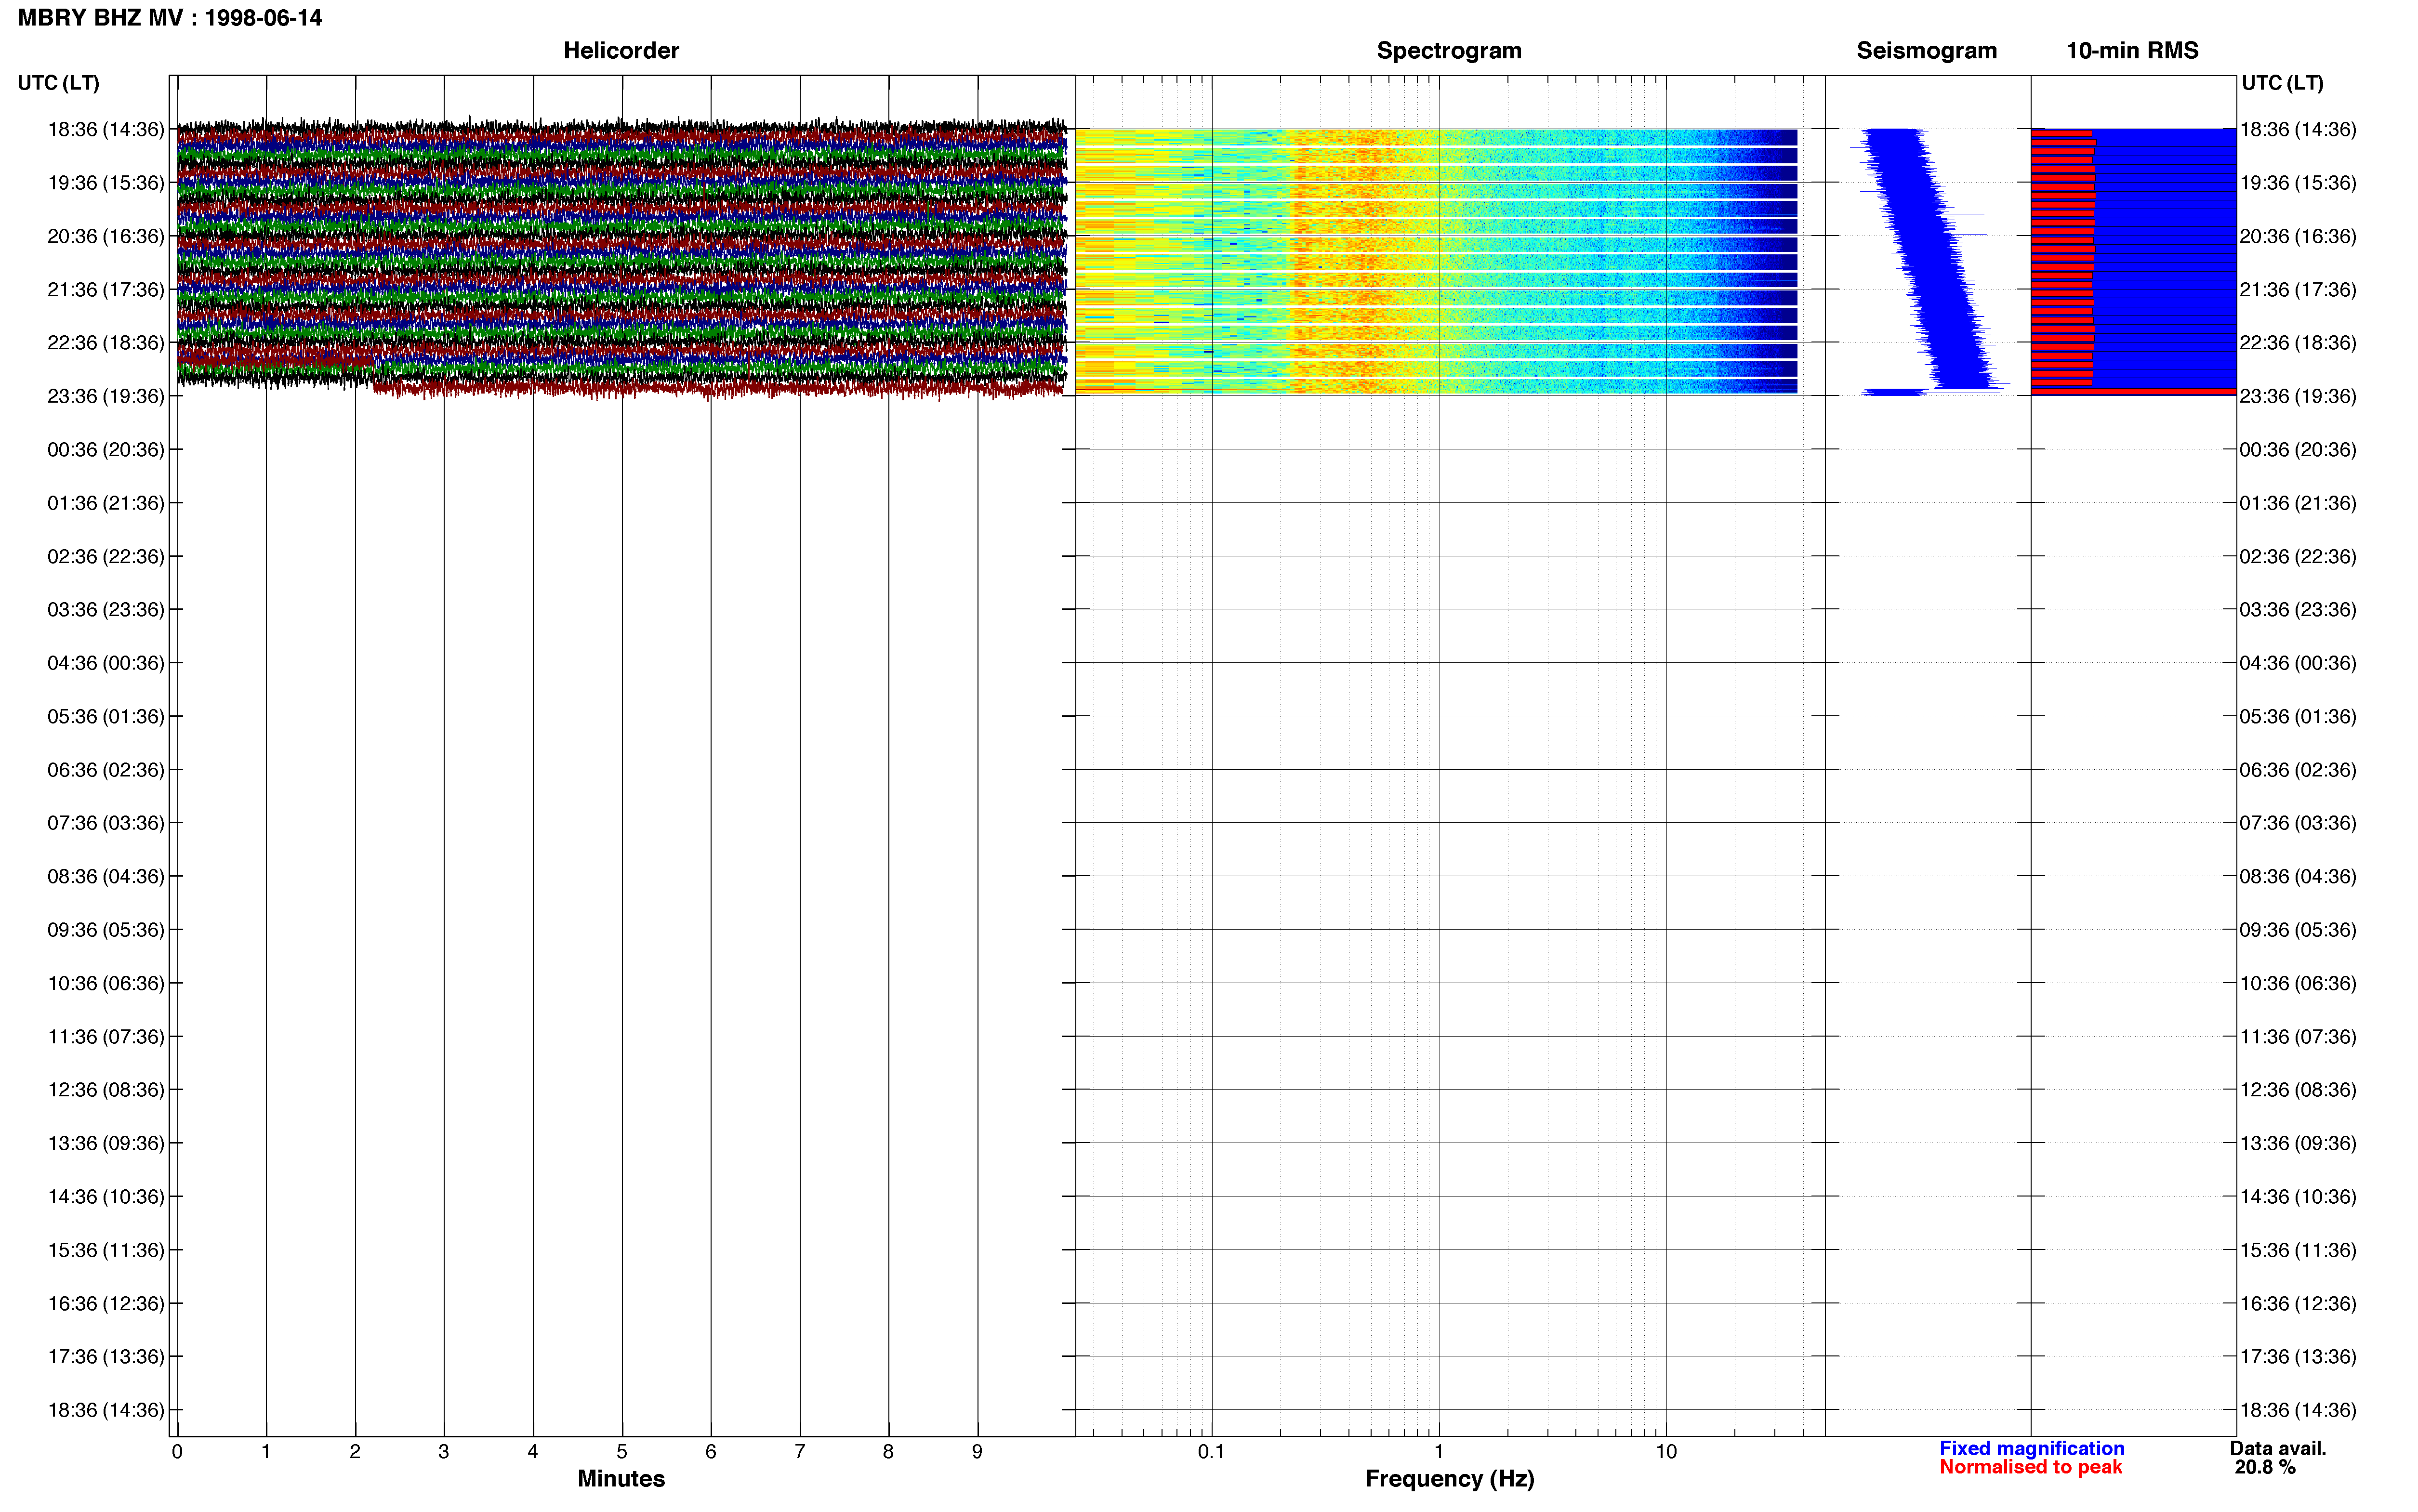Image resolution: width=2418 pixels, height=1512 pixels.
Task: Click the frequency tick label 0.1
Action: coord(1211,1452)
